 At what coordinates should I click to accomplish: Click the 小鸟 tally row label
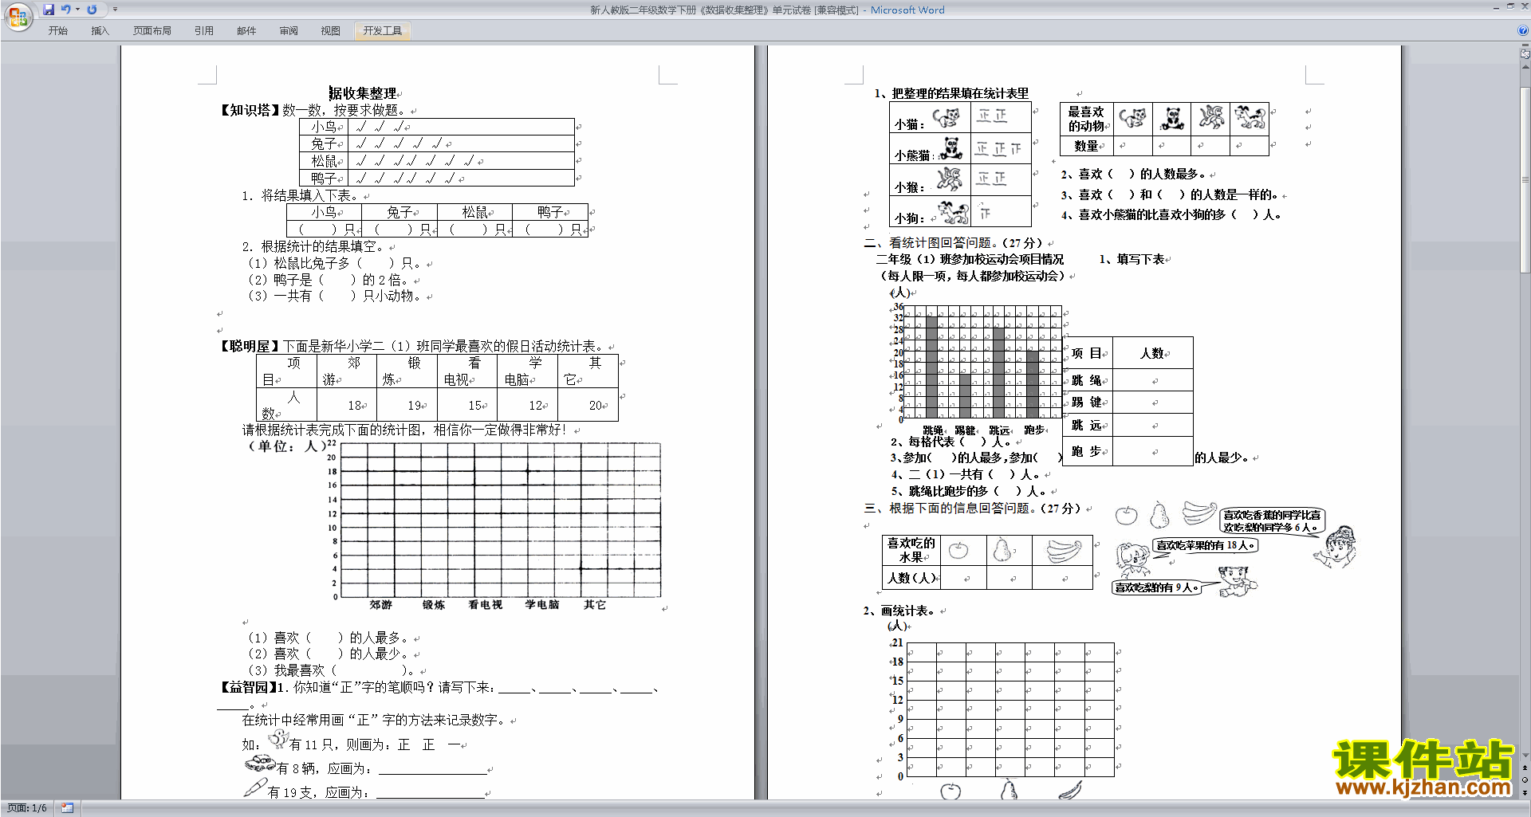pos(324,127)
